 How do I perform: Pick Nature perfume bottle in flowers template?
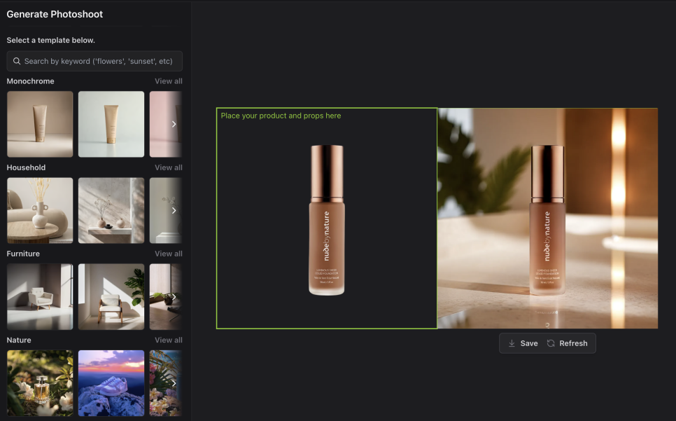(40, 383)
